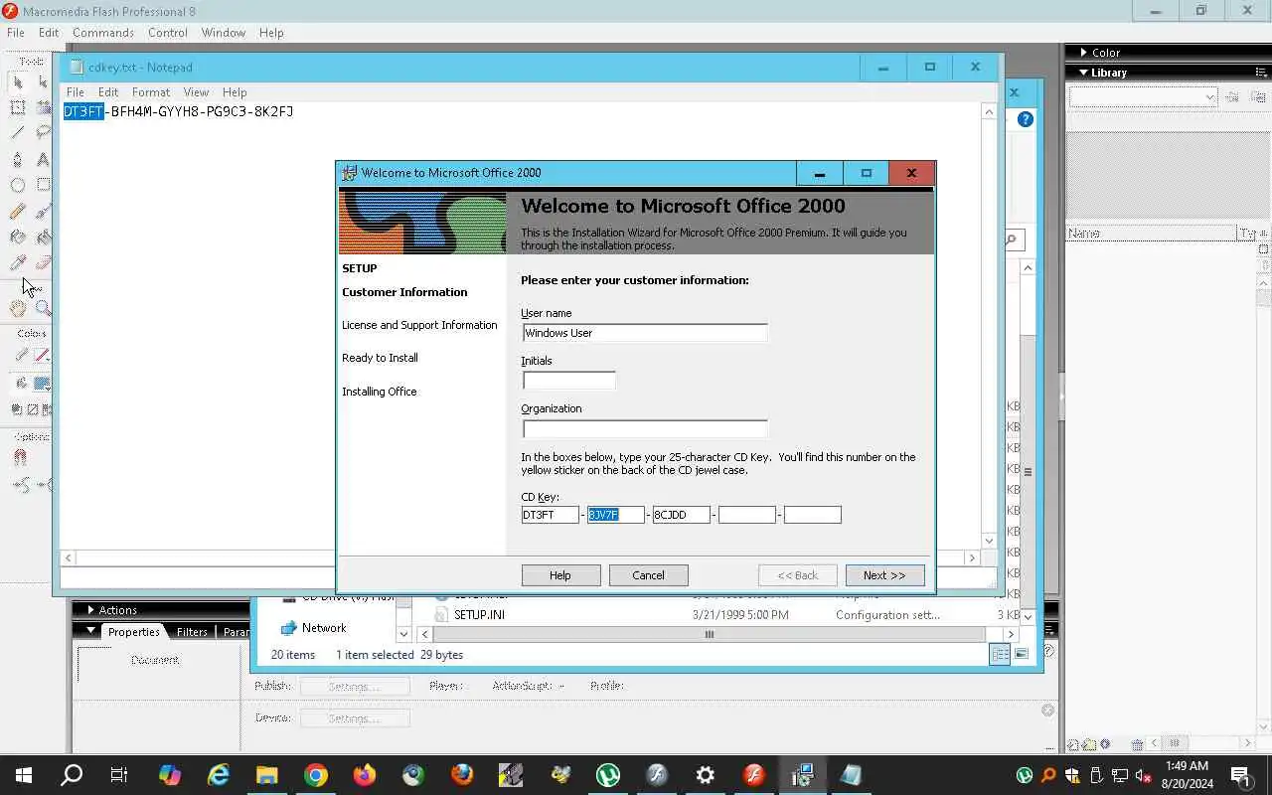Click Next in Office 2000 setup
1272x795 pixels.
tap(884, 575)
